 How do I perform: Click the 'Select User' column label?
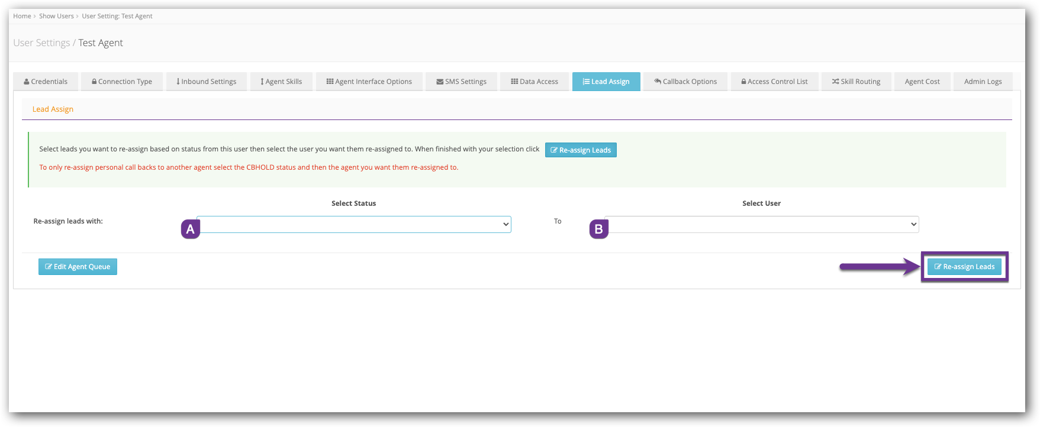coord(761,203)
